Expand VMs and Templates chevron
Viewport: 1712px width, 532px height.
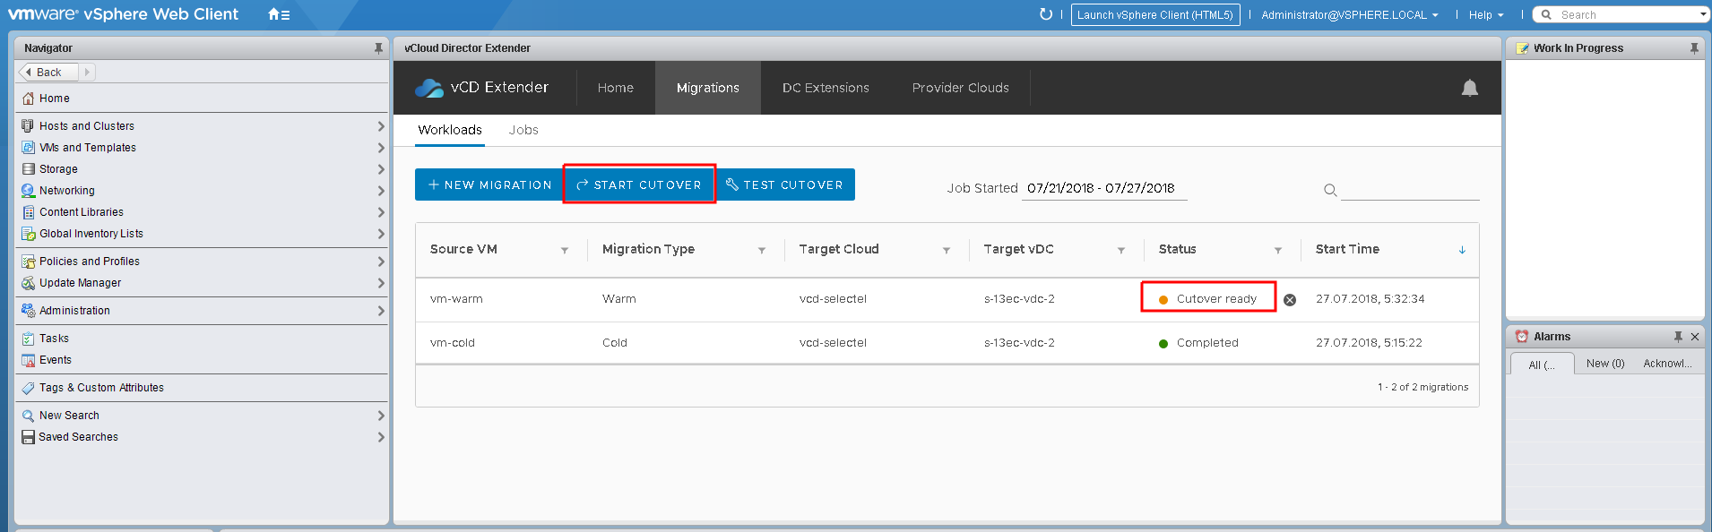(381, 148)
